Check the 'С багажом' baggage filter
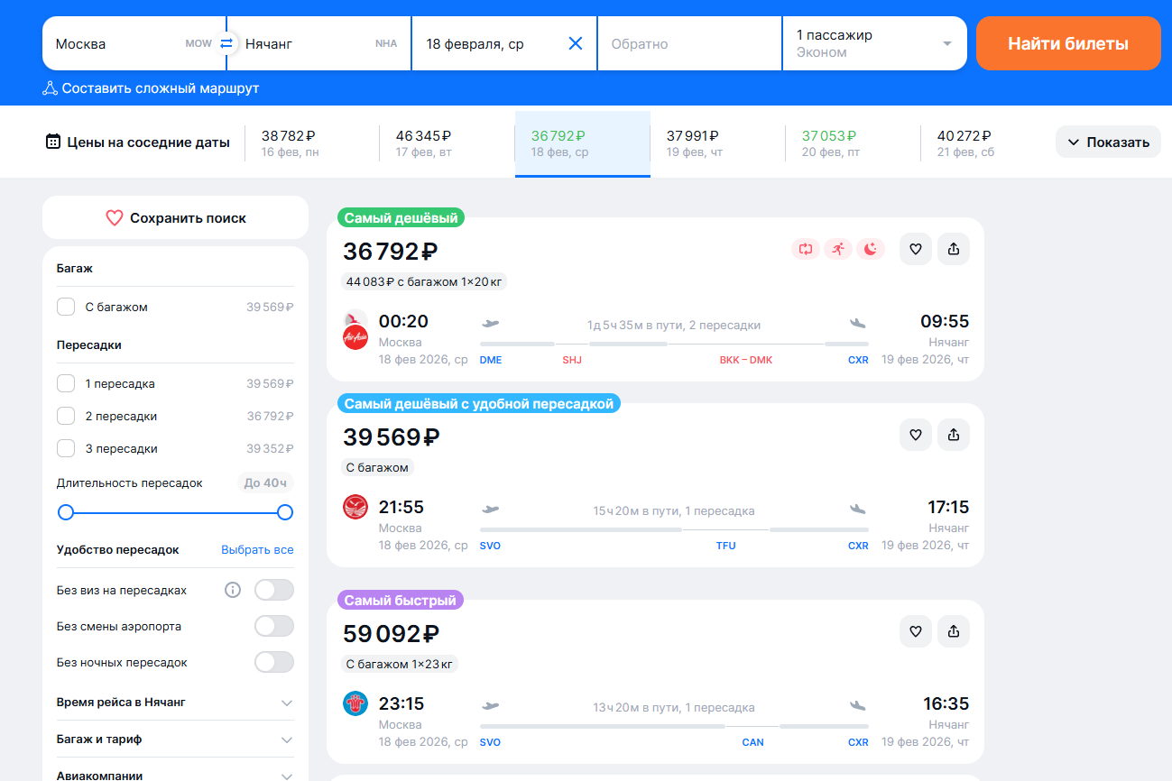 (66, 307)
